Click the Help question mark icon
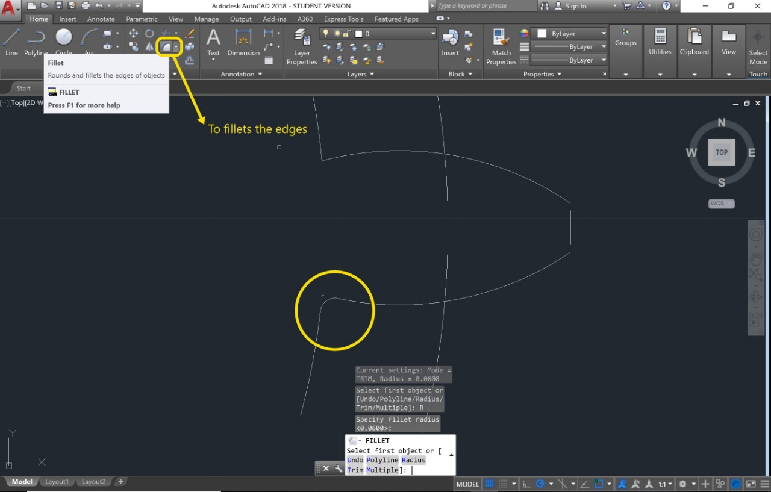Image resolution: width=771 pixels, height=492 pixels. pos(666,6)
